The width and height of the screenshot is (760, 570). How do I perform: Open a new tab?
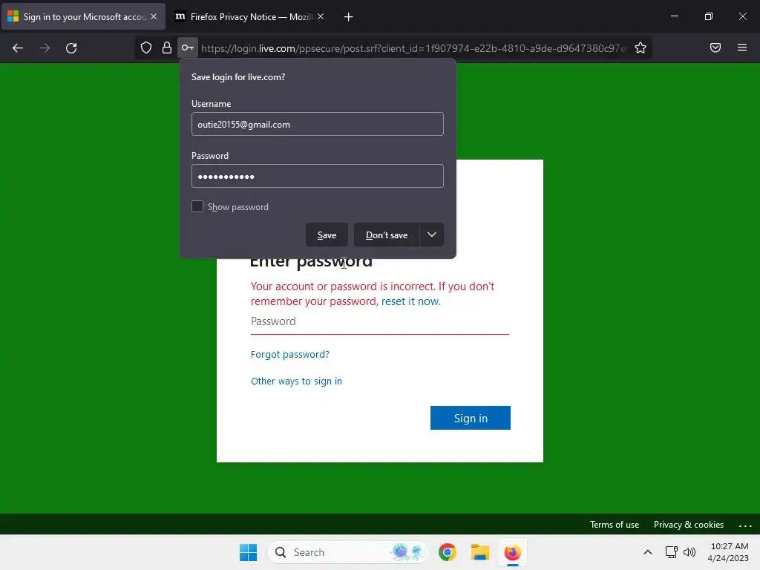[x=348, y=17]
